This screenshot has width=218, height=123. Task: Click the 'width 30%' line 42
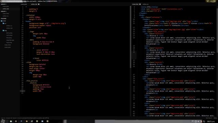pos(37,91)
